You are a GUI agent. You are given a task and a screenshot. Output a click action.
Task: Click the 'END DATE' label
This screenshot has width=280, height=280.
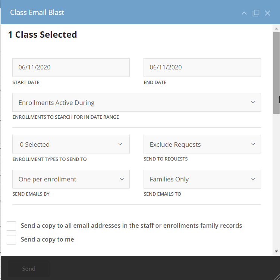[155, 82]
